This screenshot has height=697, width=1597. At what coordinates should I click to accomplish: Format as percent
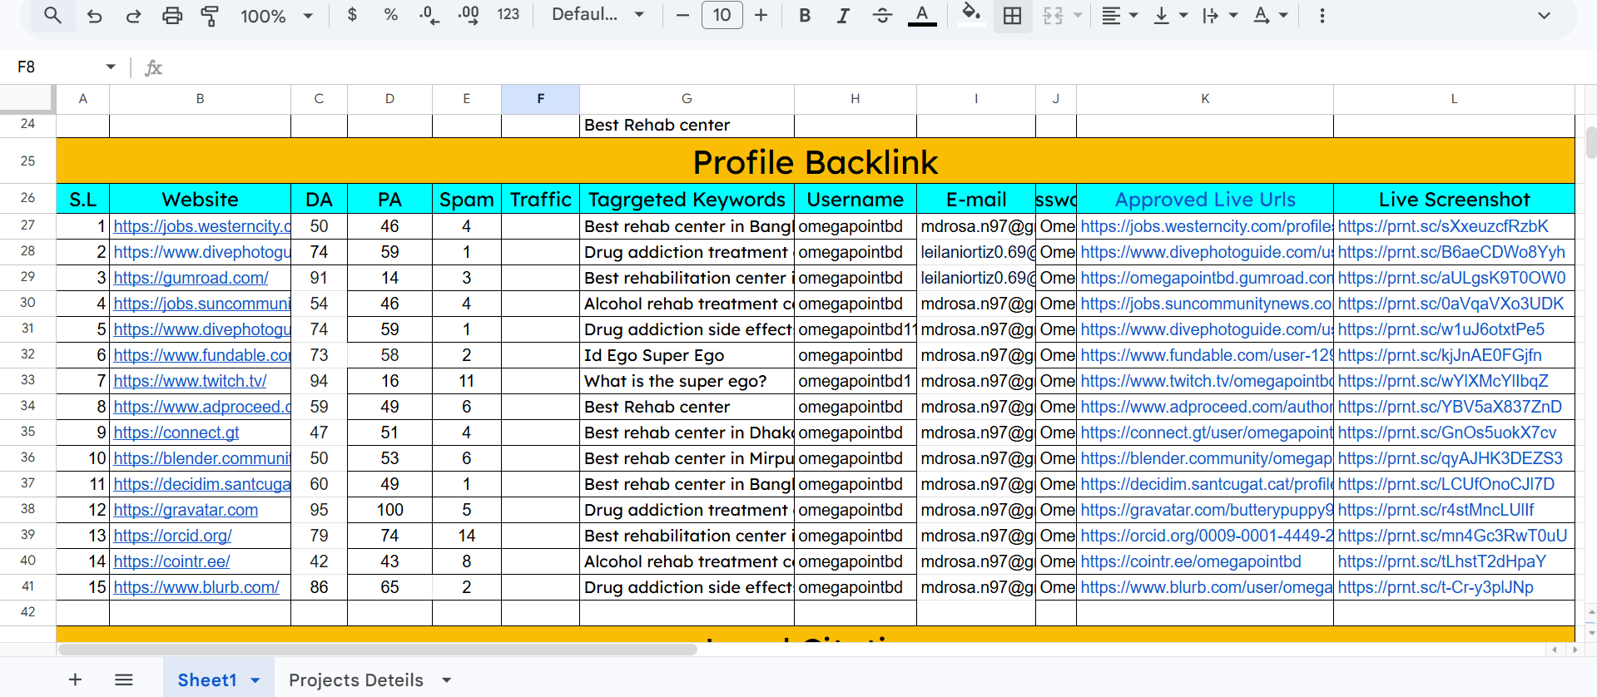pyautogui.click(x=390, y=15)
